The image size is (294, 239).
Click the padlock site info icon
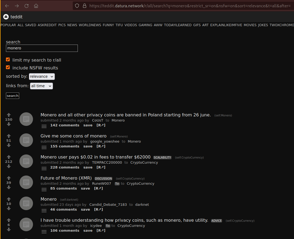point(85,6)
